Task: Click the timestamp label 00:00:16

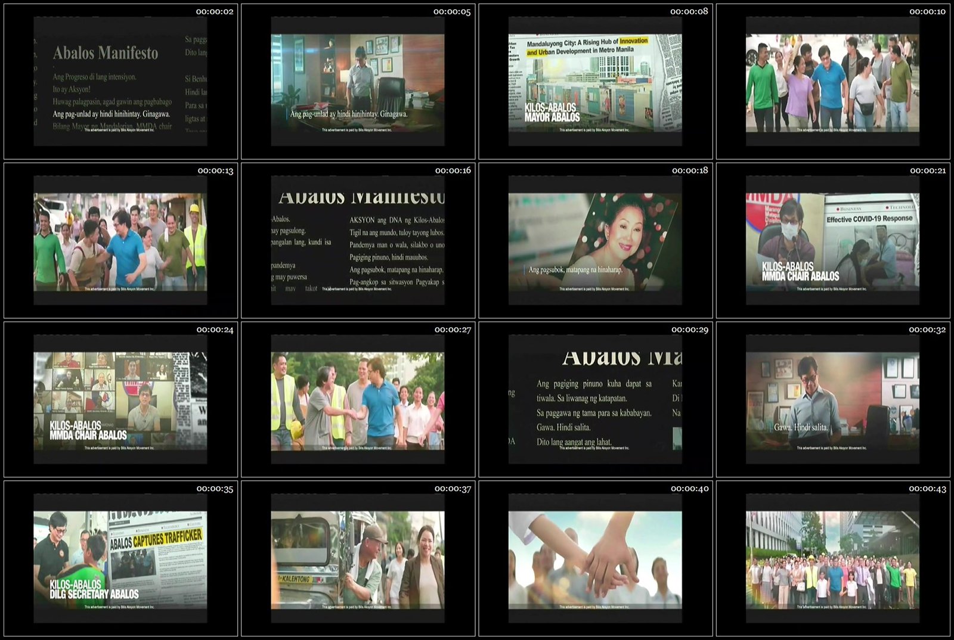Action: point(452,170)
